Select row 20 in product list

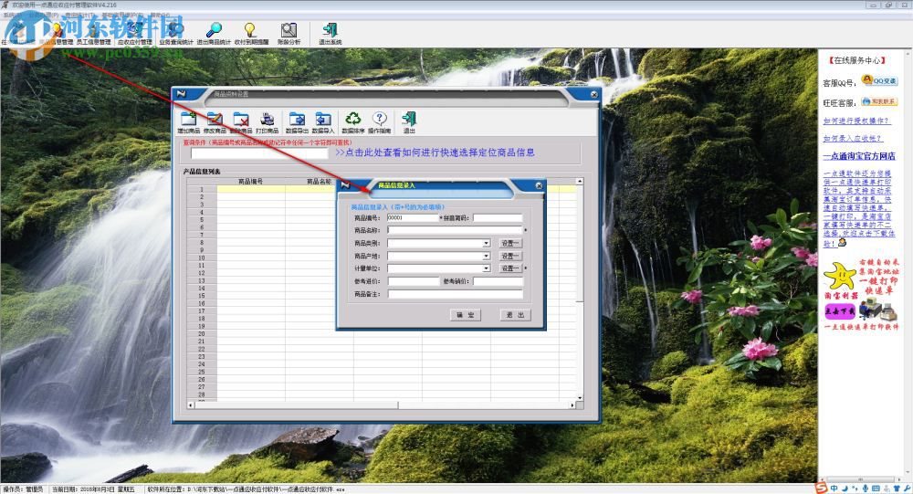202,334
